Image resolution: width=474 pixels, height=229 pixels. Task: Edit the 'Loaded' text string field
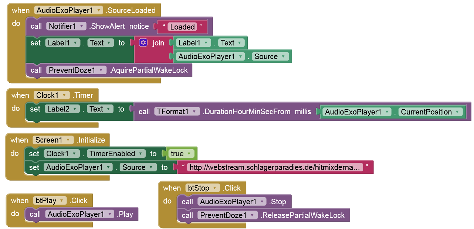[182, 27]
